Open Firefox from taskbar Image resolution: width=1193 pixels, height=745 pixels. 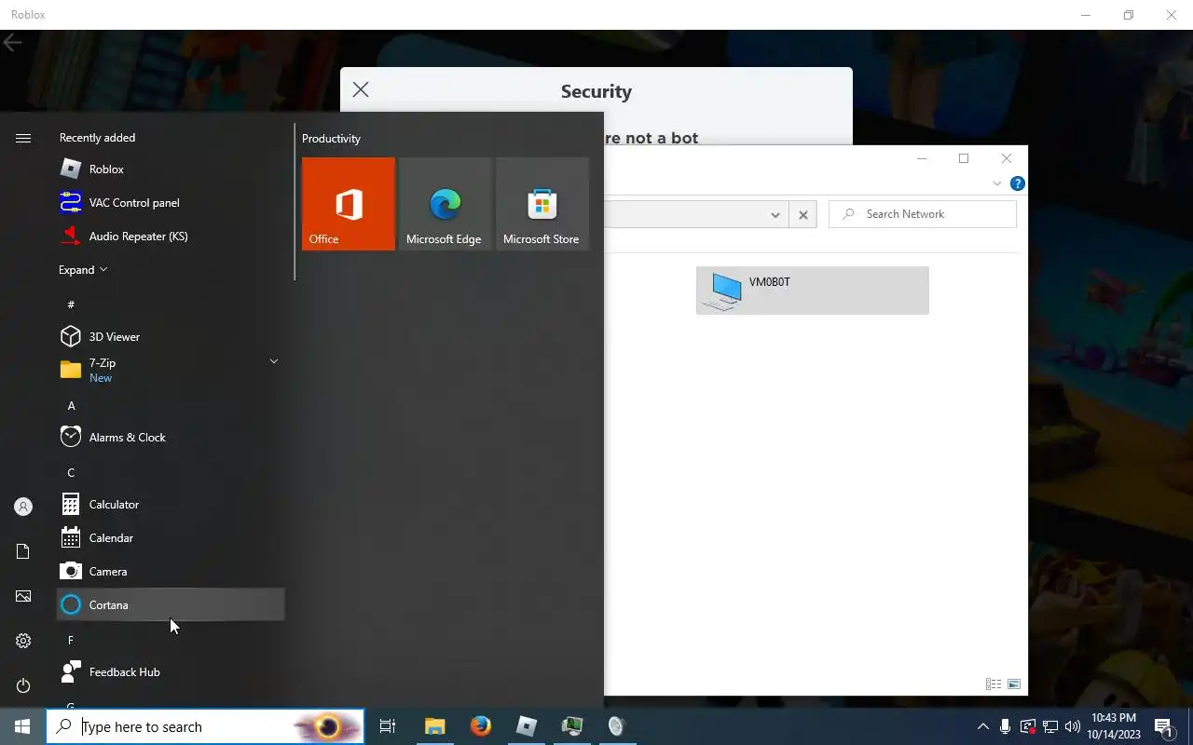(x=481, y=726)
